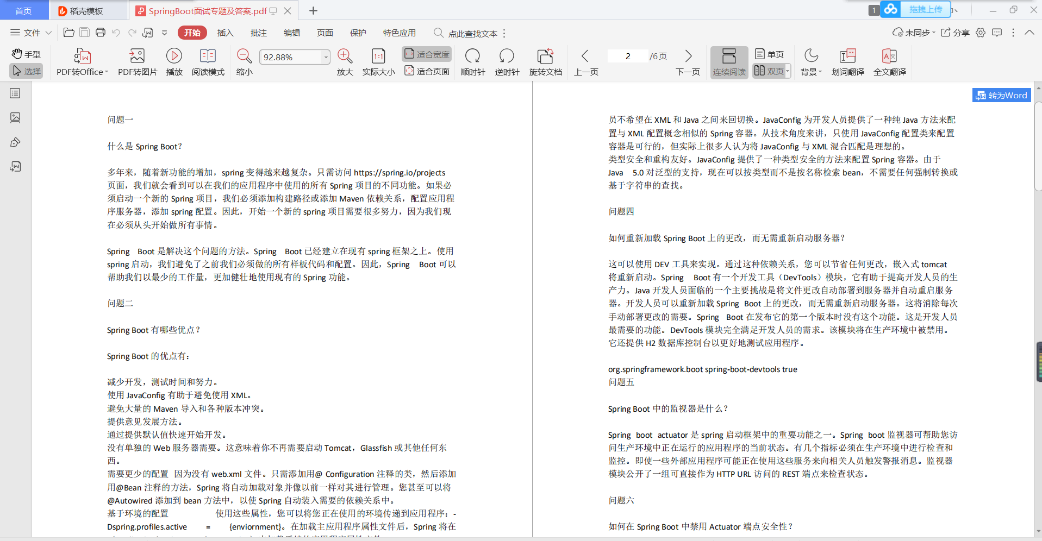1042x541 pixels.
Task: Undo the last action
Action: (x=116, y=33)
